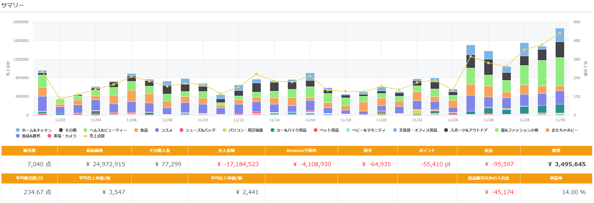Click the おもちゃホビー legend color dot
Image resolution: width=594 pixels, height=203 pixels.
(x=547, y=130)
